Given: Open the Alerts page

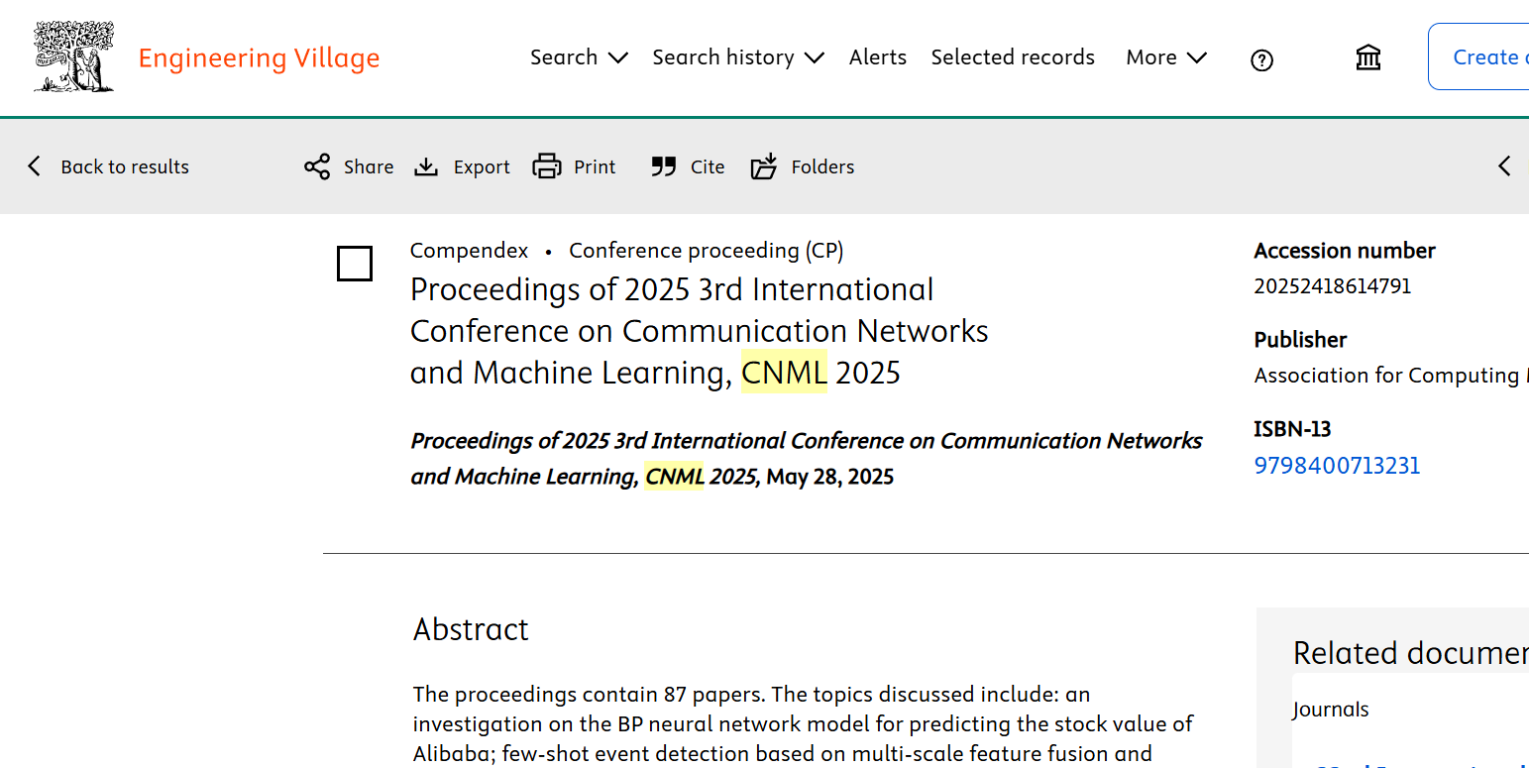Looking at the screenshot, I should click(878, 57).
